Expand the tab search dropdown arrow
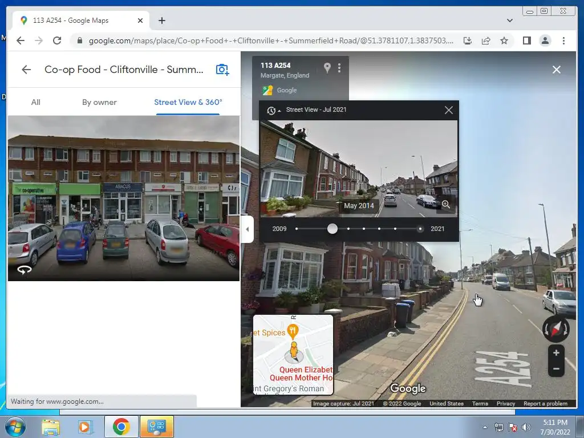Screen dimensions: 584x438 (509, 21)
